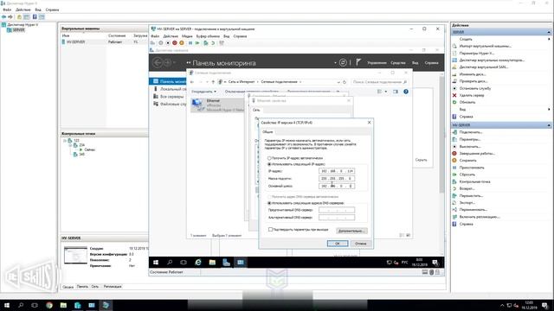Expand the View (Вид) submenu in Actions
Screen dimensions: 554x311
549,110
